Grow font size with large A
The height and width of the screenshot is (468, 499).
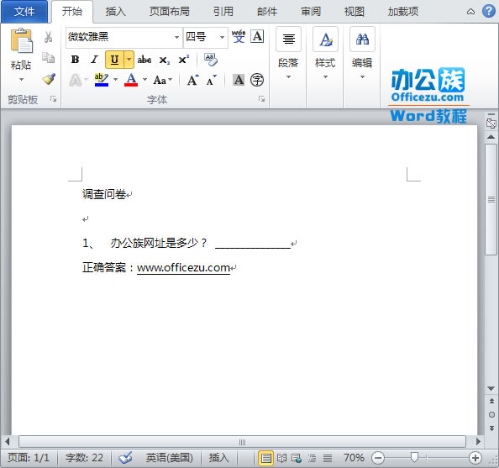tap(193, 80)
